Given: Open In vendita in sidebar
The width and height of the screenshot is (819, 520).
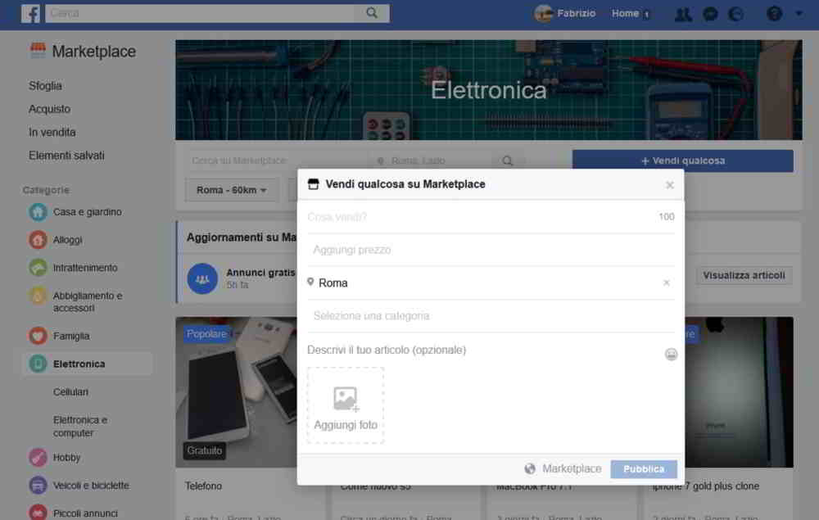Looking at the screenshot, I should pos(52,132).
